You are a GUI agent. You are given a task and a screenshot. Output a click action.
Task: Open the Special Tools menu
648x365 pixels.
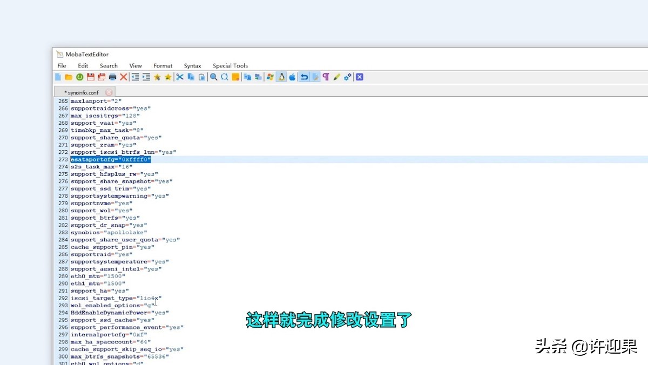[x=230, y=66]
